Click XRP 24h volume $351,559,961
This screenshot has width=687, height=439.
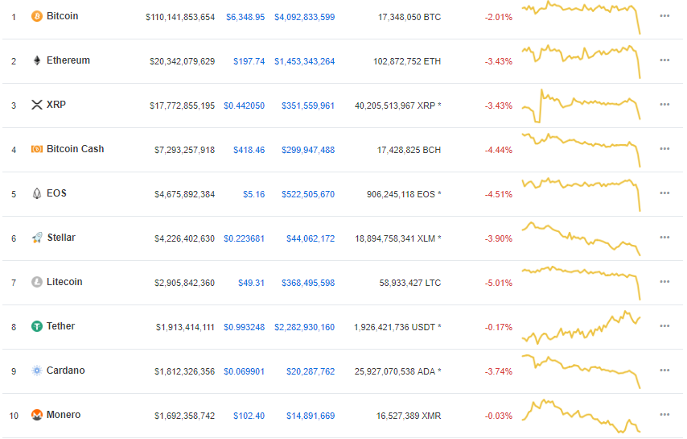point(308,106)
